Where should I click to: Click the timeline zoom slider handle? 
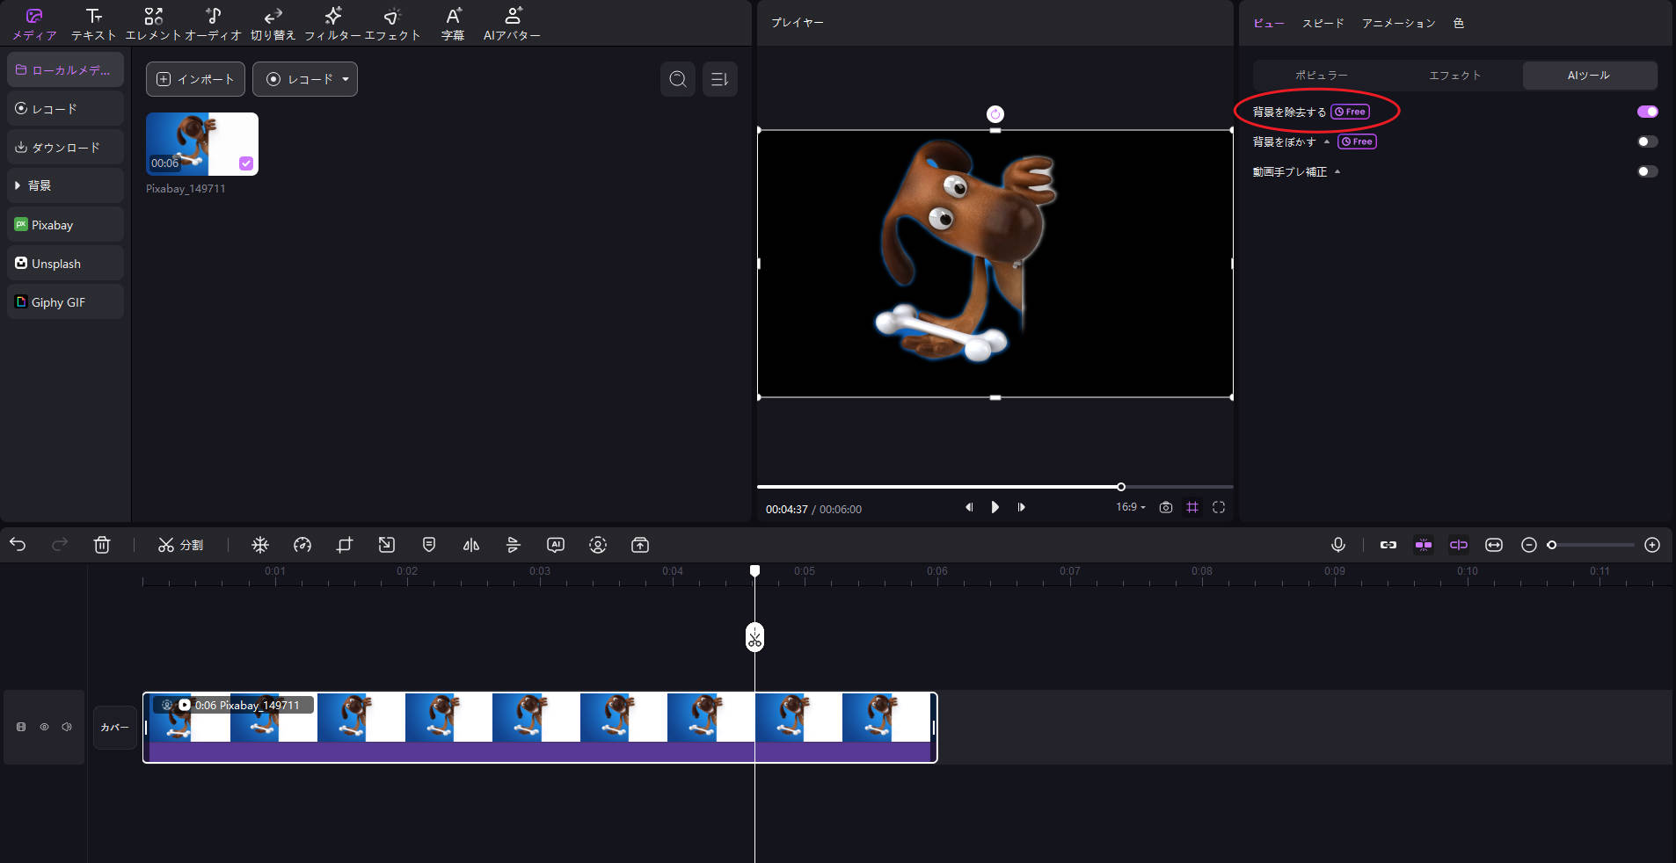coord(1552,545)
